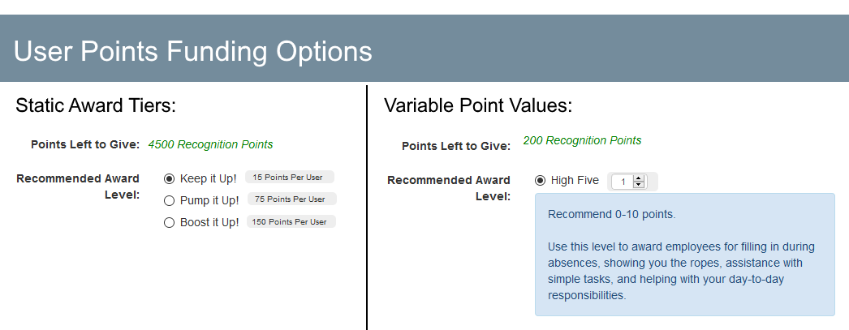This screenshot has width=849, height=330.
Task: Click the Keep it Up! text label
Action: click(209, 178)
